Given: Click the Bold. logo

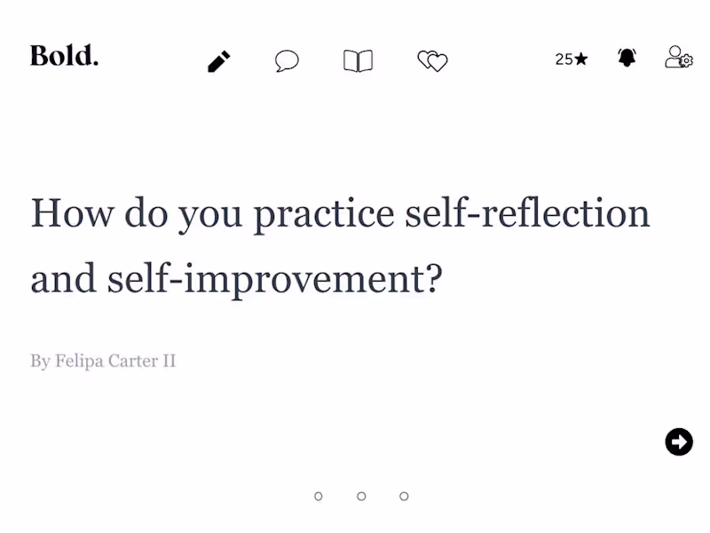Looking at the screenshot, I should (x=64, y=56).
